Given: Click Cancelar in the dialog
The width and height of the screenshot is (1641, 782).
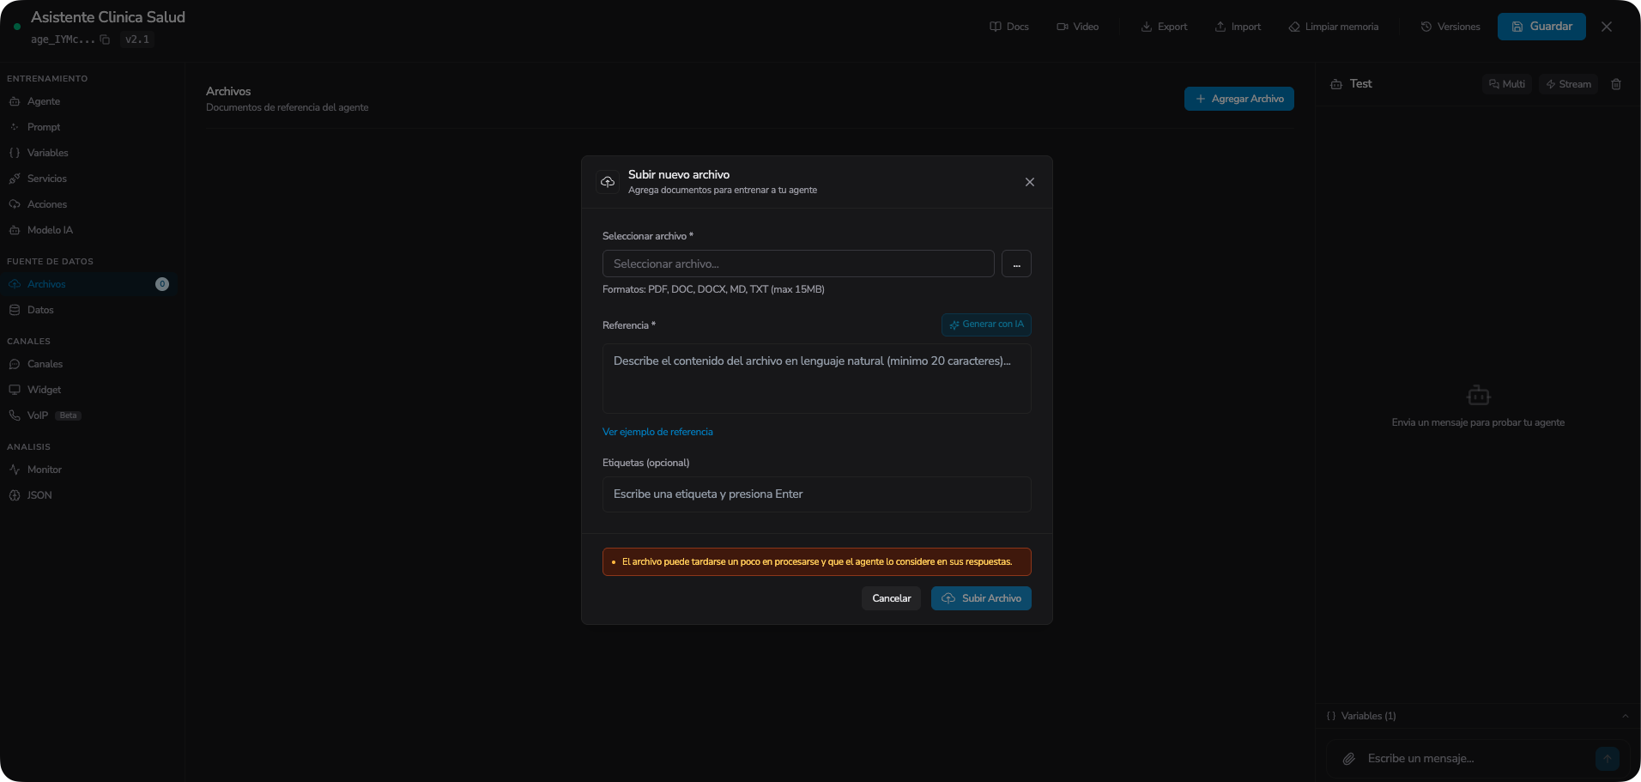Looking at the screenshot, I should pos(892,598).
